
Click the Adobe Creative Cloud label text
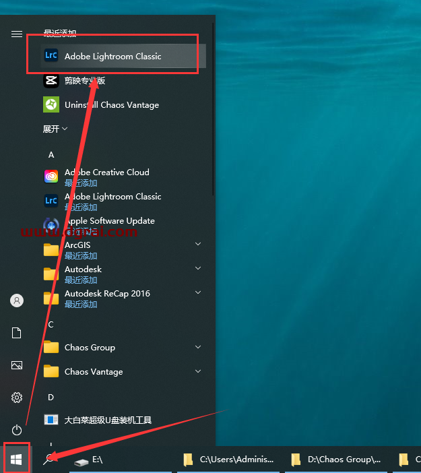point(106,172)
